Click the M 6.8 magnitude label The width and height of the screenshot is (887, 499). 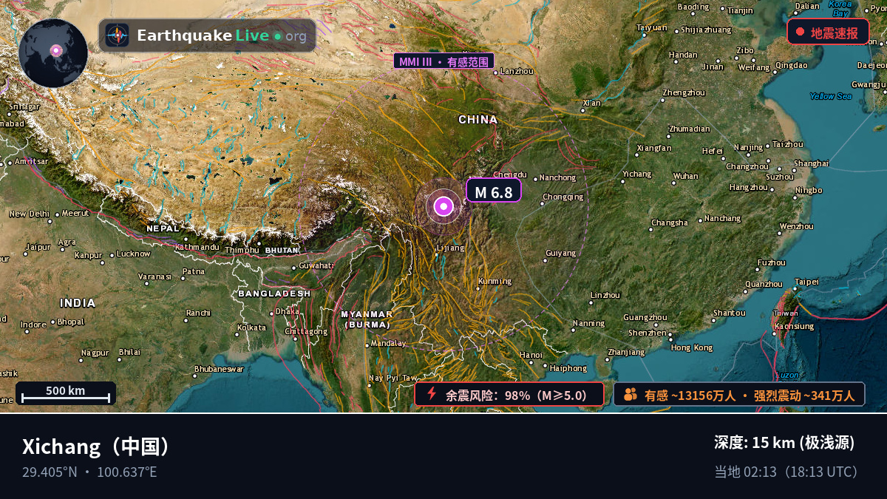pyautogui.click(x=494, y=191)
